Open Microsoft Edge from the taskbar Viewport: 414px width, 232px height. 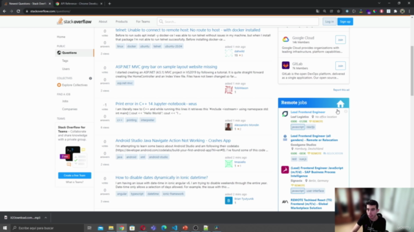point(164,227)
